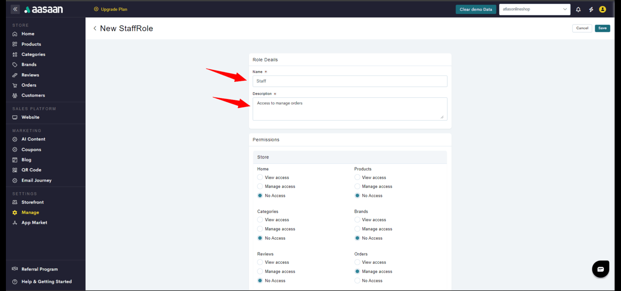Click the Save button

coord(602,28)
